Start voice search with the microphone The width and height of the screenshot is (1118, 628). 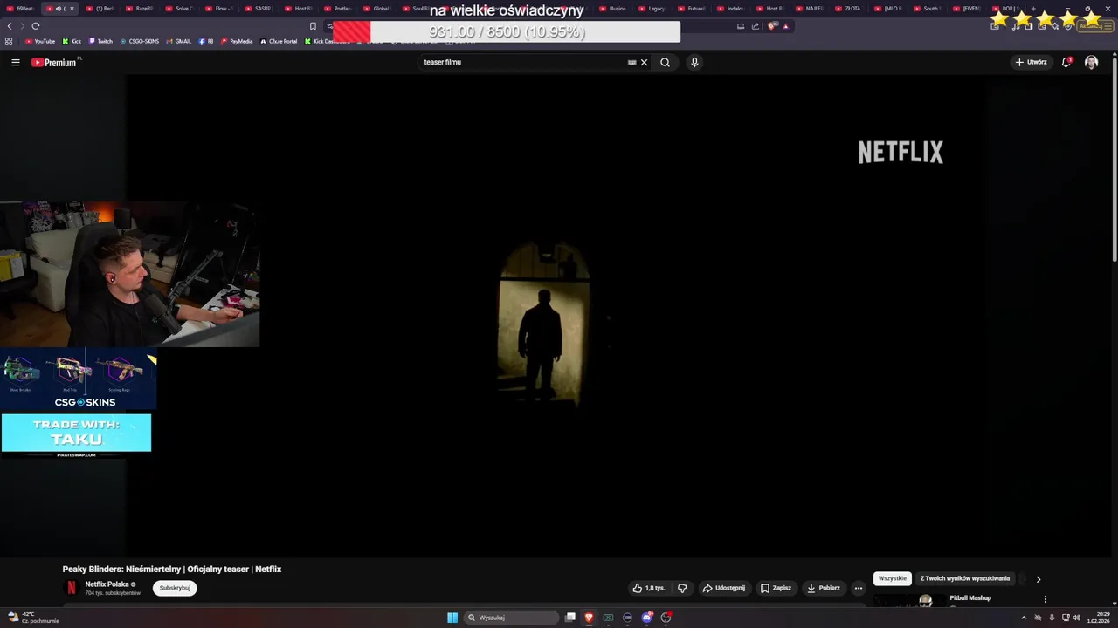(694, 62)
